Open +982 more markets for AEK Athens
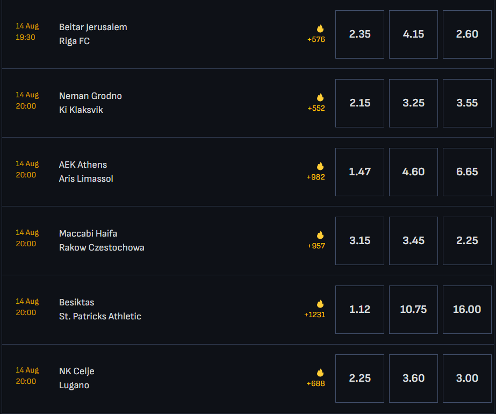496x414 pixels. coord(316,177)
